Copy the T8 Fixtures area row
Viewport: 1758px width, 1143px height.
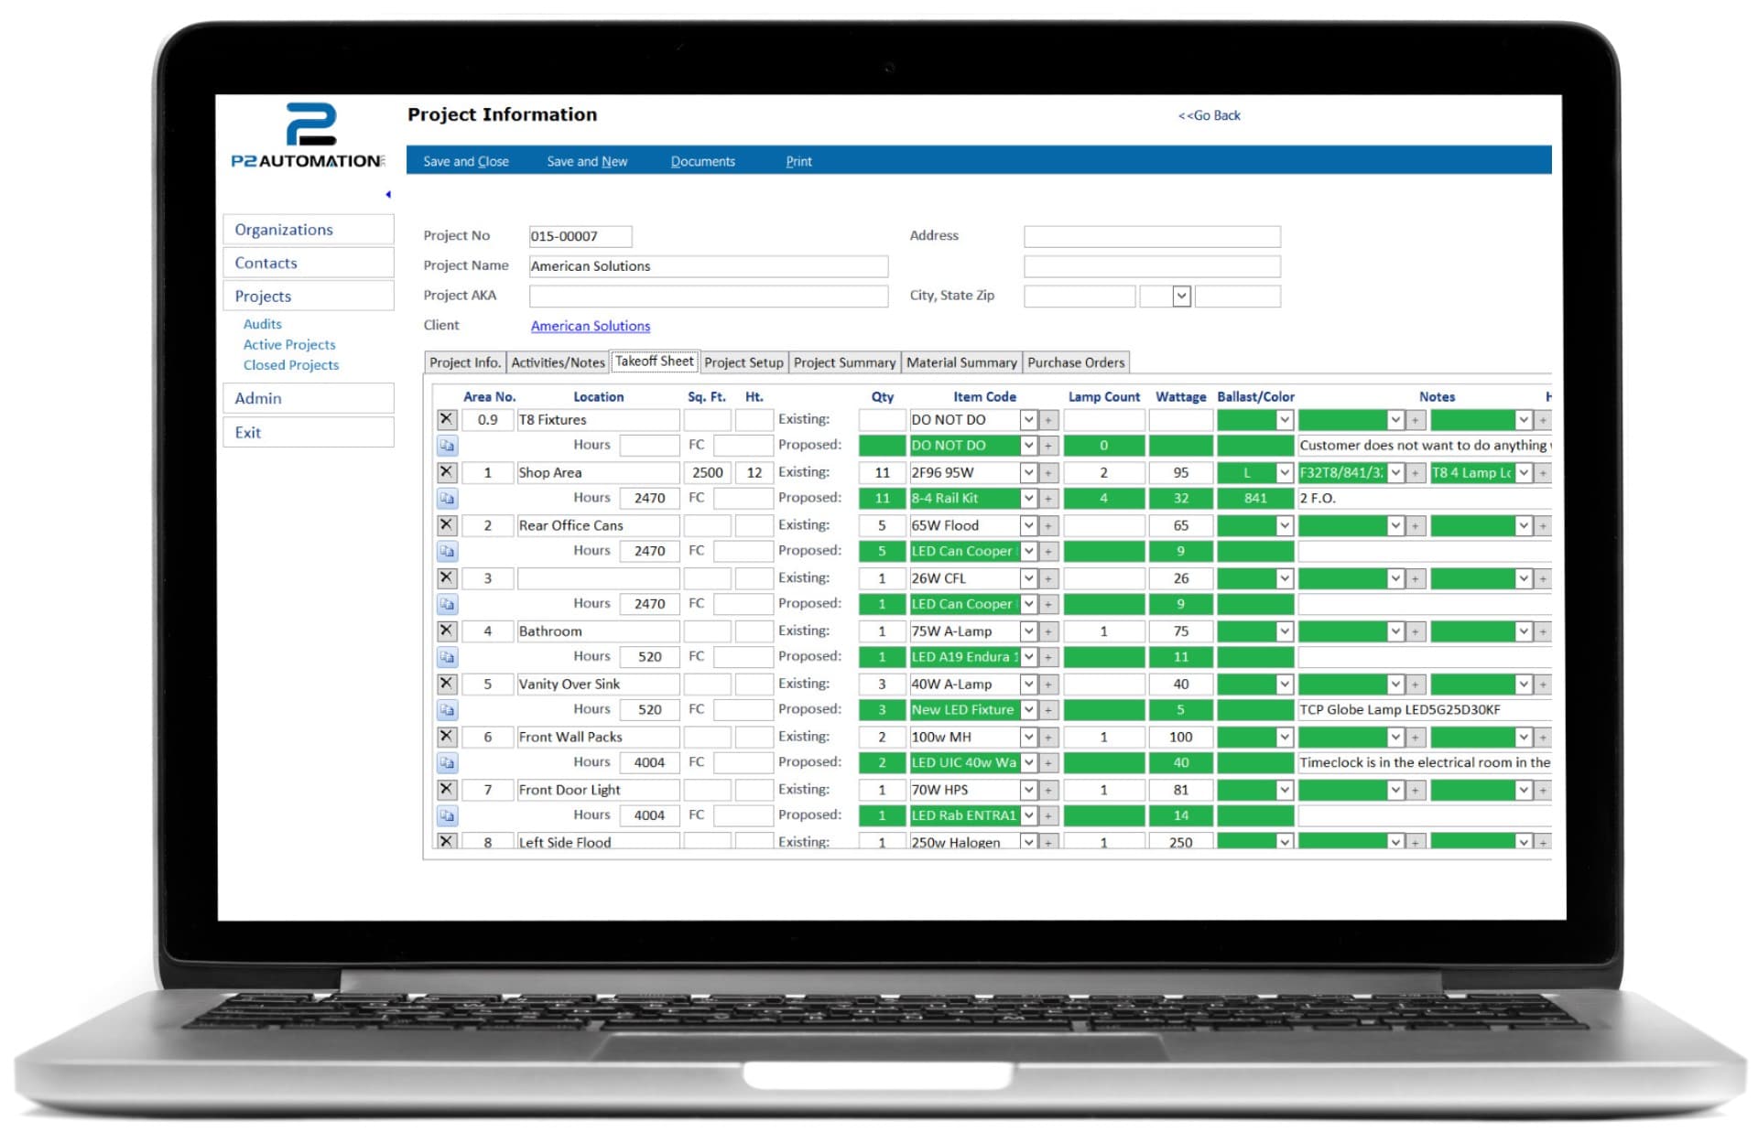446,446
